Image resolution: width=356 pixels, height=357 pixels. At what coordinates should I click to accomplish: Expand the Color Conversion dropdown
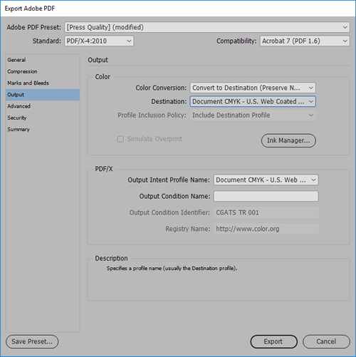253,88
